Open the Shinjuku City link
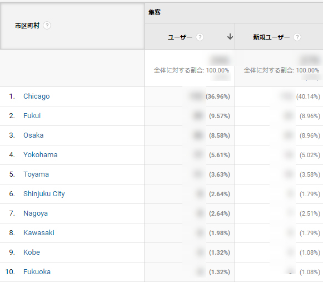 point(44,194)
